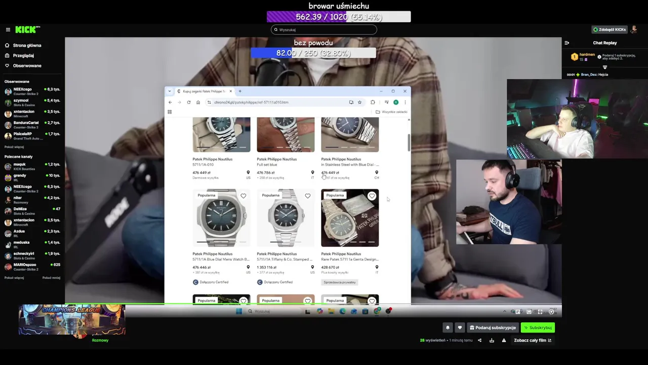This screenshot has width=648, height=365.
Task: Click Zdobądź KICKs button
Action: pyautogui.click(x=610, y=29)
